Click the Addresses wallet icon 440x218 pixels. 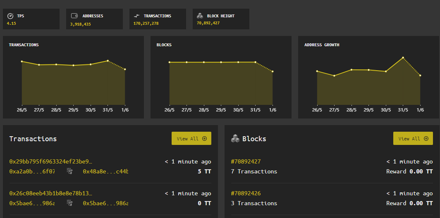tap(74, 16)
